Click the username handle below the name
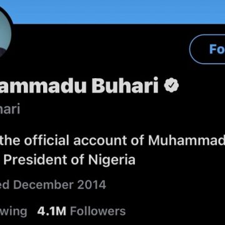This screenshot has height=225, width=225. tap(10, 109)
